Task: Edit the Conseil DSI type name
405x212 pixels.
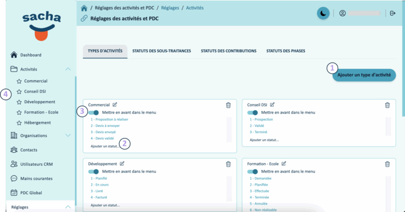Action: (x=272, y=105)
